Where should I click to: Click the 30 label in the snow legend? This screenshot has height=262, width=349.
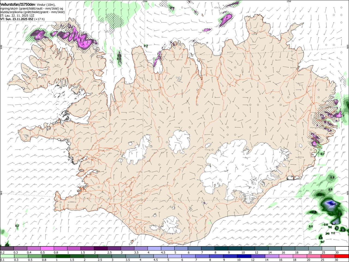tap(337, 252)
